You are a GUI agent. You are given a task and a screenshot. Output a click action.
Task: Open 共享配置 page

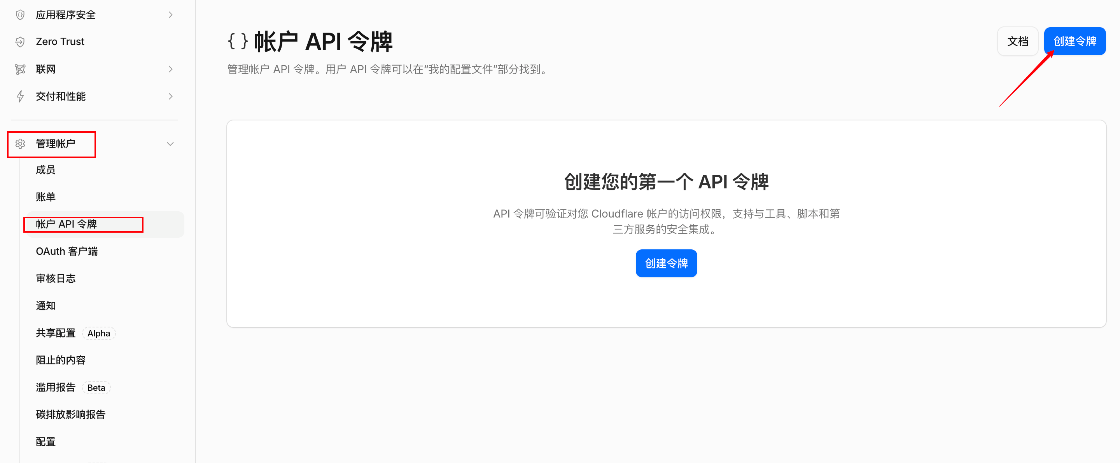click(56, 333)
